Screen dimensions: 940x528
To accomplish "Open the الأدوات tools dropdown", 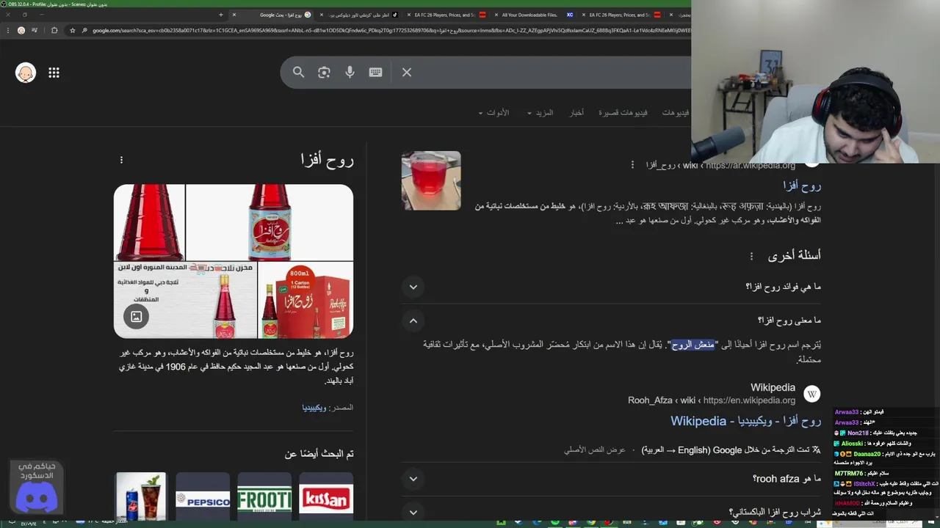I will pos(493,113).
